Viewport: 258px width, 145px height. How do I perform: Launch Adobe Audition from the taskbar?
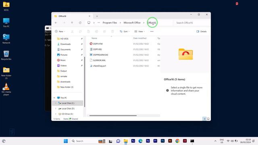click(133, 141)
